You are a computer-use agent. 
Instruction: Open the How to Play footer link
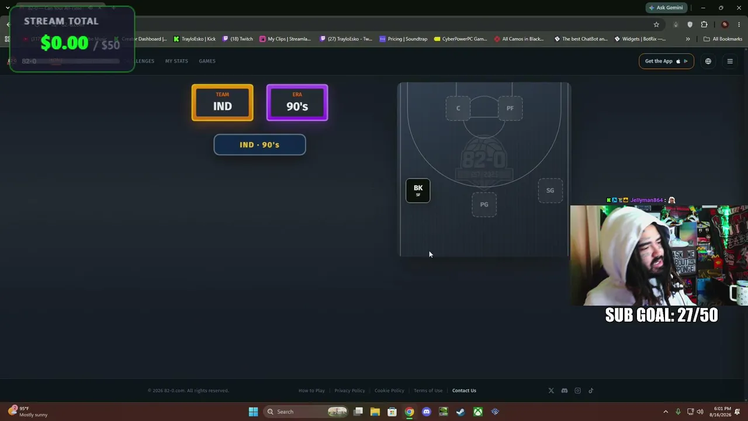(x=311, y=391)
